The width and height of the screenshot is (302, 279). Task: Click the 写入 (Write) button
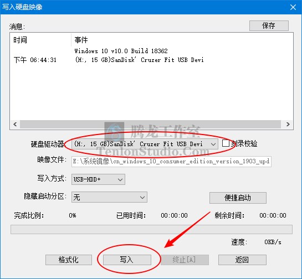click(127, 260)
